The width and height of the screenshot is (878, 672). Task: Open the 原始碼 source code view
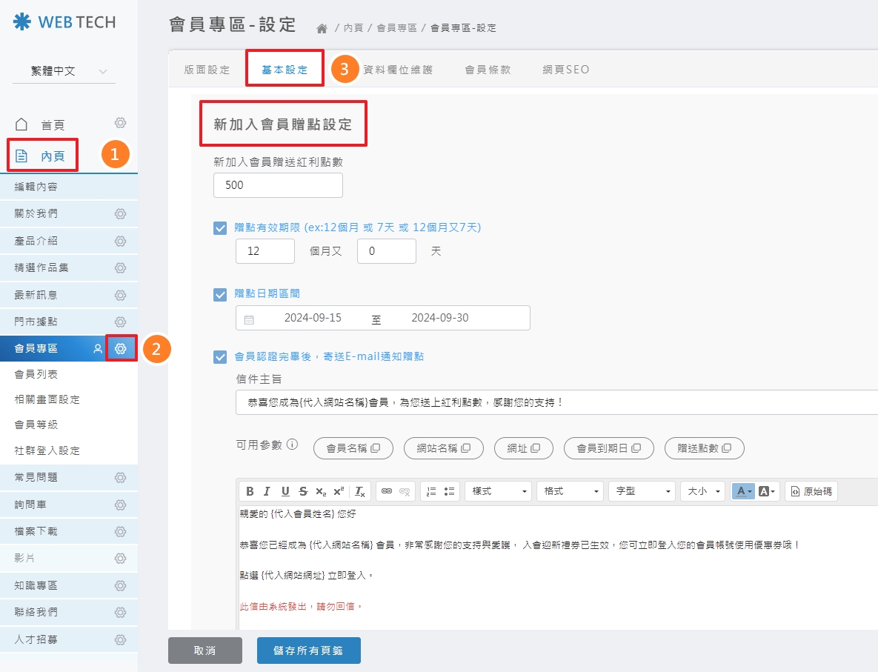click(811, 490)
